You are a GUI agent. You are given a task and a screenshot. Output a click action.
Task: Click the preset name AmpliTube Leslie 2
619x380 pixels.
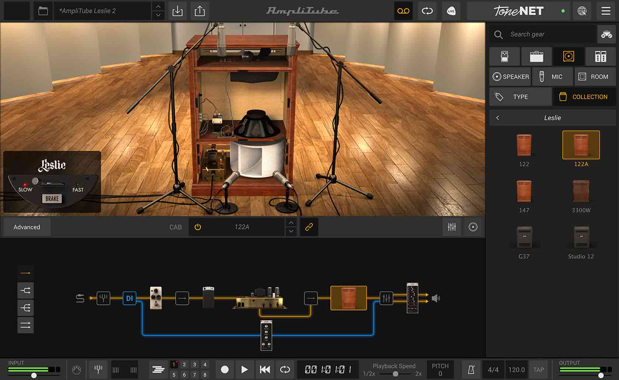[88, 11]
